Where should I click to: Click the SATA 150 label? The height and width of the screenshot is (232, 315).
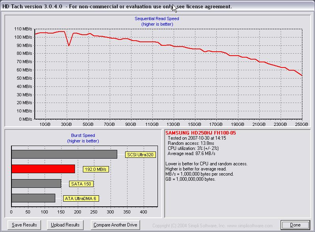(x=82, y=184)
